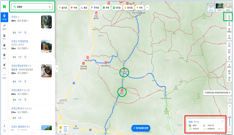Select the 등산로 (trail) legend tab

point(191,122)
